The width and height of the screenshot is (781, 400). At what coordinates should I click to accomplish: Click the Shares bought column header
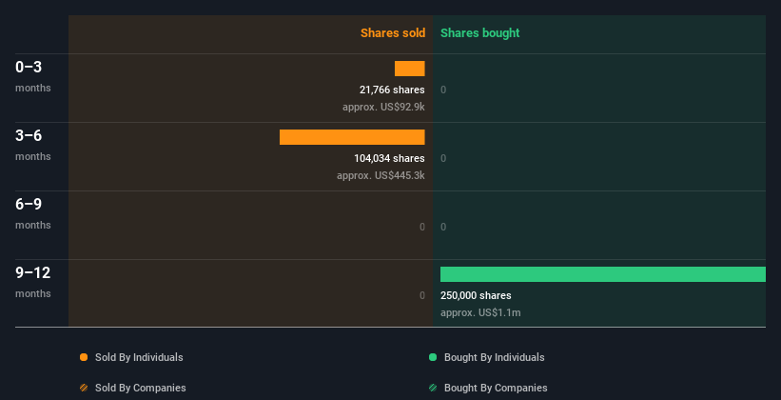[x=479, y=33]
